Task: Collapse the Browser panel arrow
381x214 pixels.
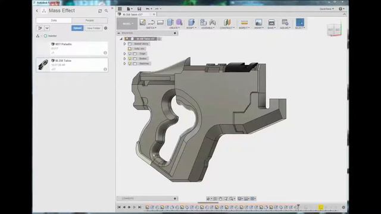Action: click(119, 33)
